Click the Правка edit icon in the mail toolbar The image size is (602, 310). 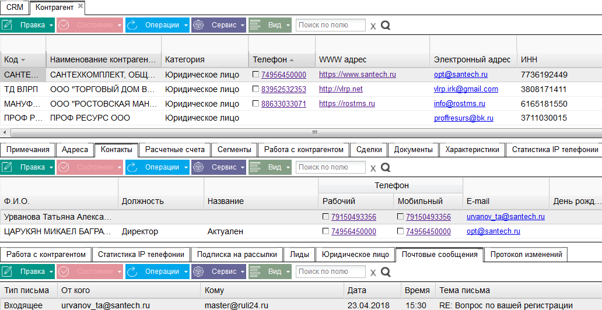point(6,272)
